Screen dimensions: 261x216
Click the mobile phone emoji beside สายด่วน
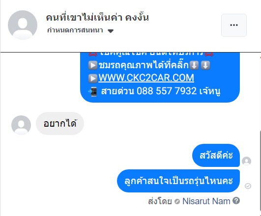[93, 92]
